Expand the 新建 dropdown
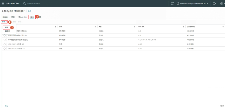Screen dimensions: 225x108 click(4, 22)
